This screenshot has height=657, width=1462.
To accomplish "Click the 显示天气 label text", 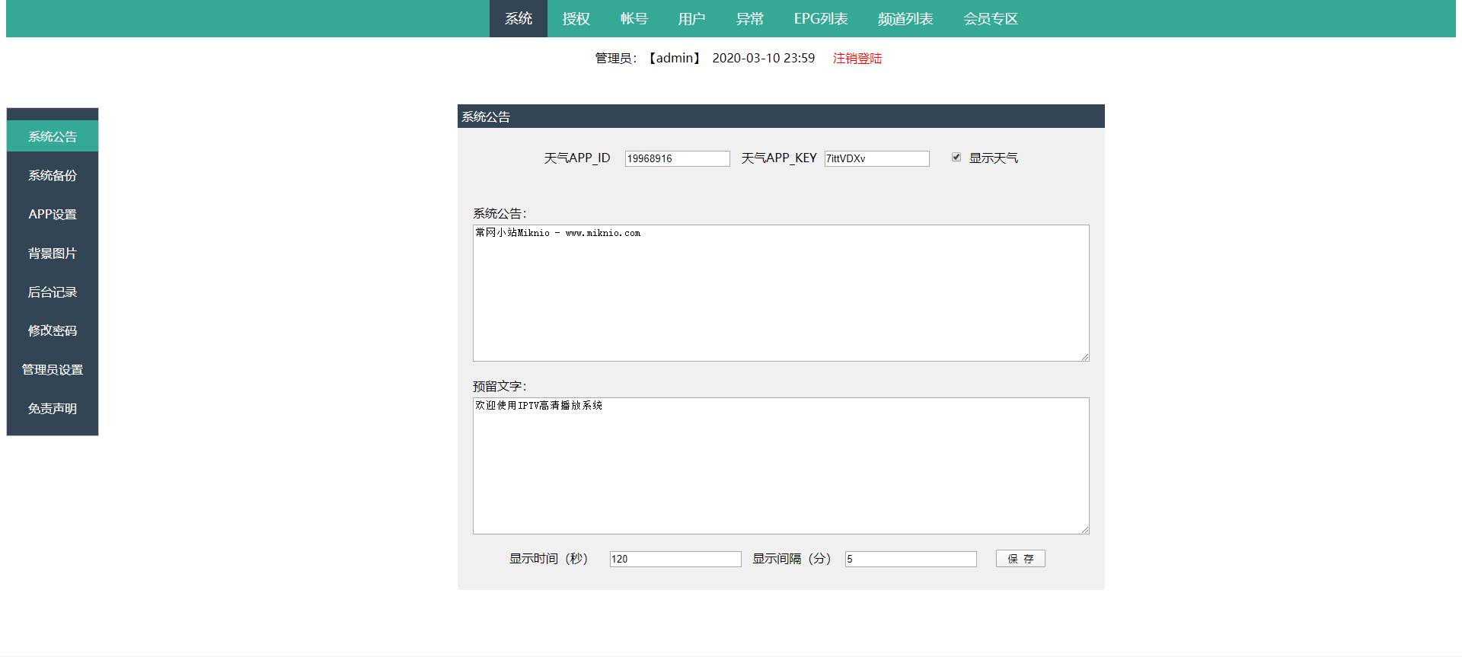I will coord(994,158).
